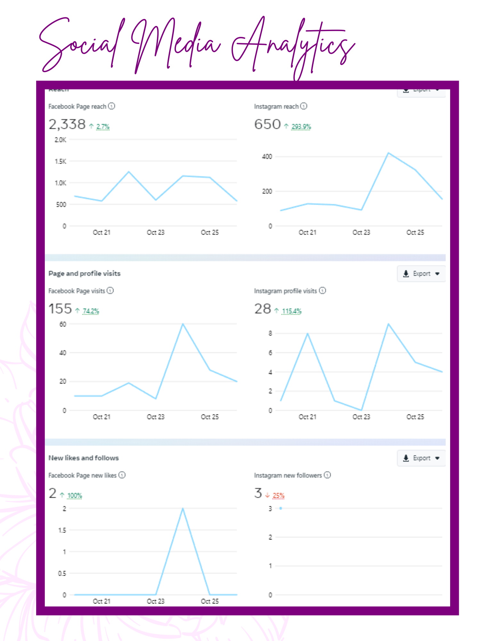Expand Export dropdown arrow for Page and profile visits
This screenshot has width=495, height=641.
coord(437,274)
